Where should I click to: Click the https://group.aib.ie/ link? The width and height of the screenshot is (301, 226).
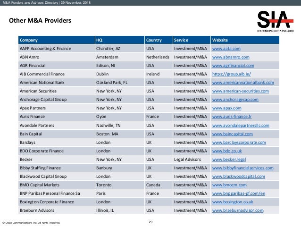232,74
